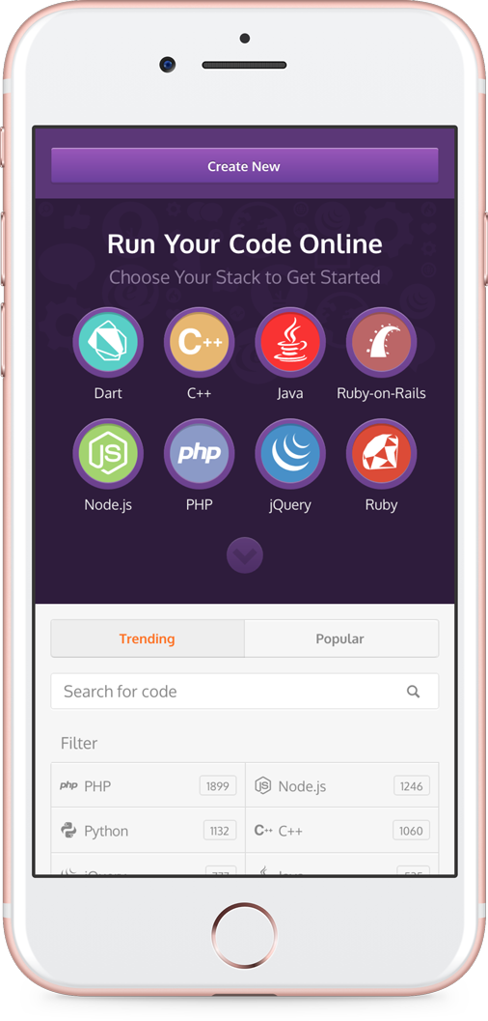Filter by C++ with 1060 count
This screenshot has width=488, height=1021.
click(x=341, y=830)
